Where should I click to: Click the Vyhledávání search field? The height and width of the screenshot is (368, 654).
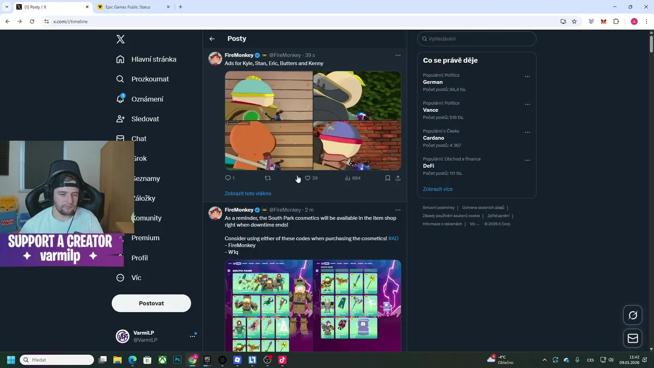click(x=477, y=39)
